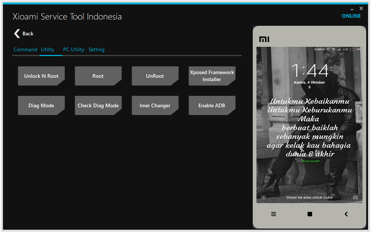Click the ONLINE status label
371x233 pixels.
click(351, 16)
